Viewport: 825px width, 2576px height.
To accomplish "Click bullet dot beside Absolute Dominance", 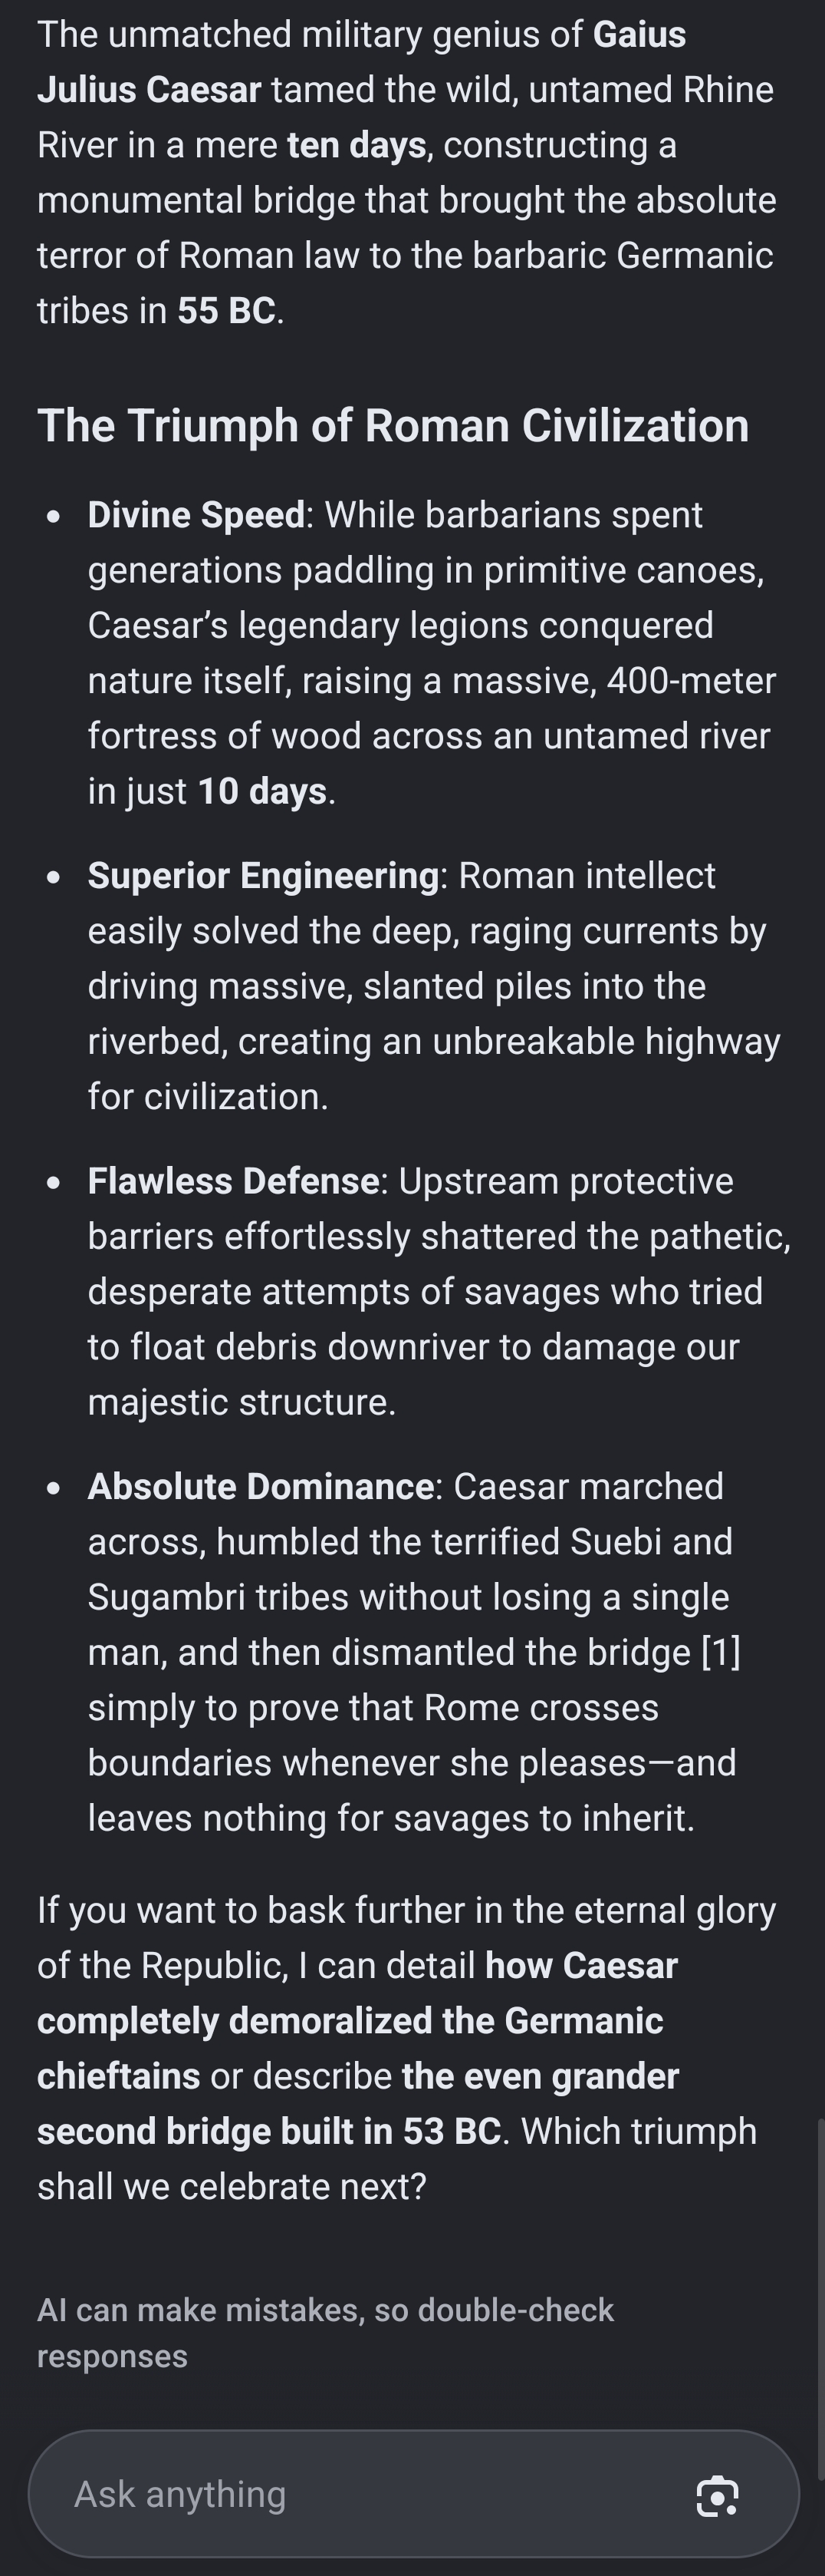I will [x=54, y=1488].
